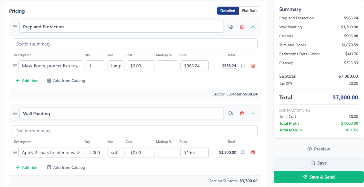This screenshot has width=364, height=187.
Task: Click Cleanup in the Summary
Action: point(286,63)
